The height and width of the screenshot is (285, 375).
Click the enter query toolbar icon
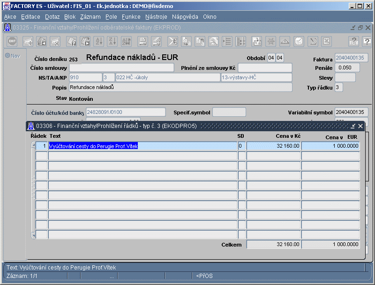(71, 42)
